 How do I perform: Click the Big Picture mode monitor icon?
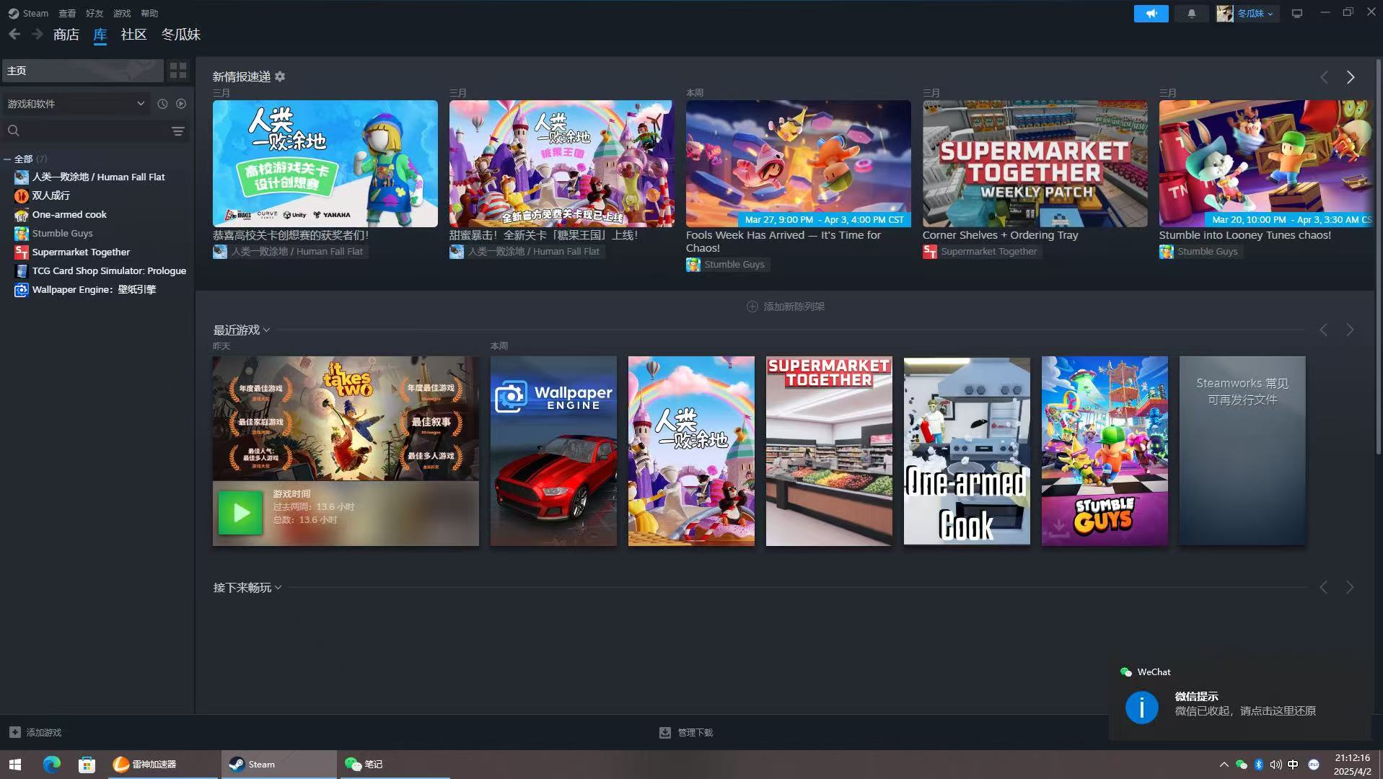coord(1296,13)
